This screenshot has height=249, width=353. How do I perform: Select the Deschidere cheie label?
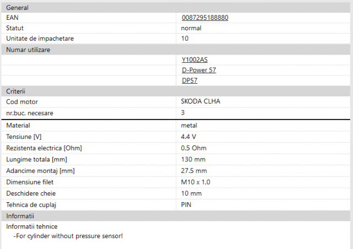pyautogui.click(x=31, y=193)
